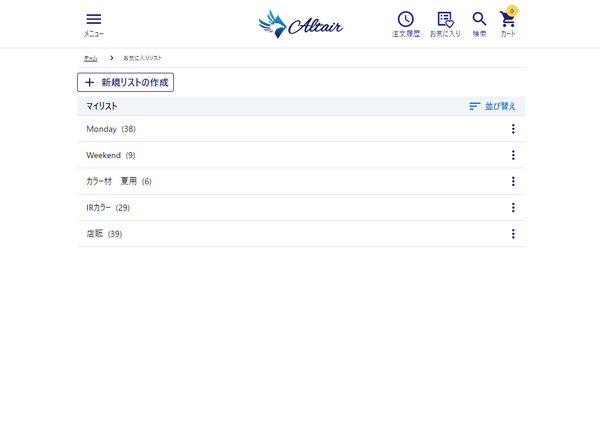Go to ホーム breadcrumb link
The image size is (600, 439).
91,58
